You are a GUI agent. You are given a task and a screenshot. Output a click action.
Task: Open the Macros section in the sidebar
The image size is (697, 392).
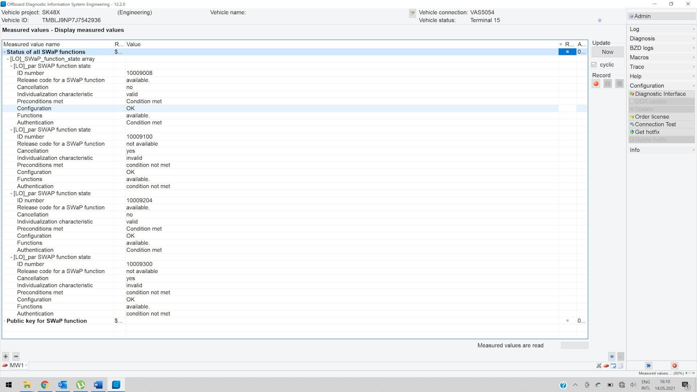click(x=639, y=57)
